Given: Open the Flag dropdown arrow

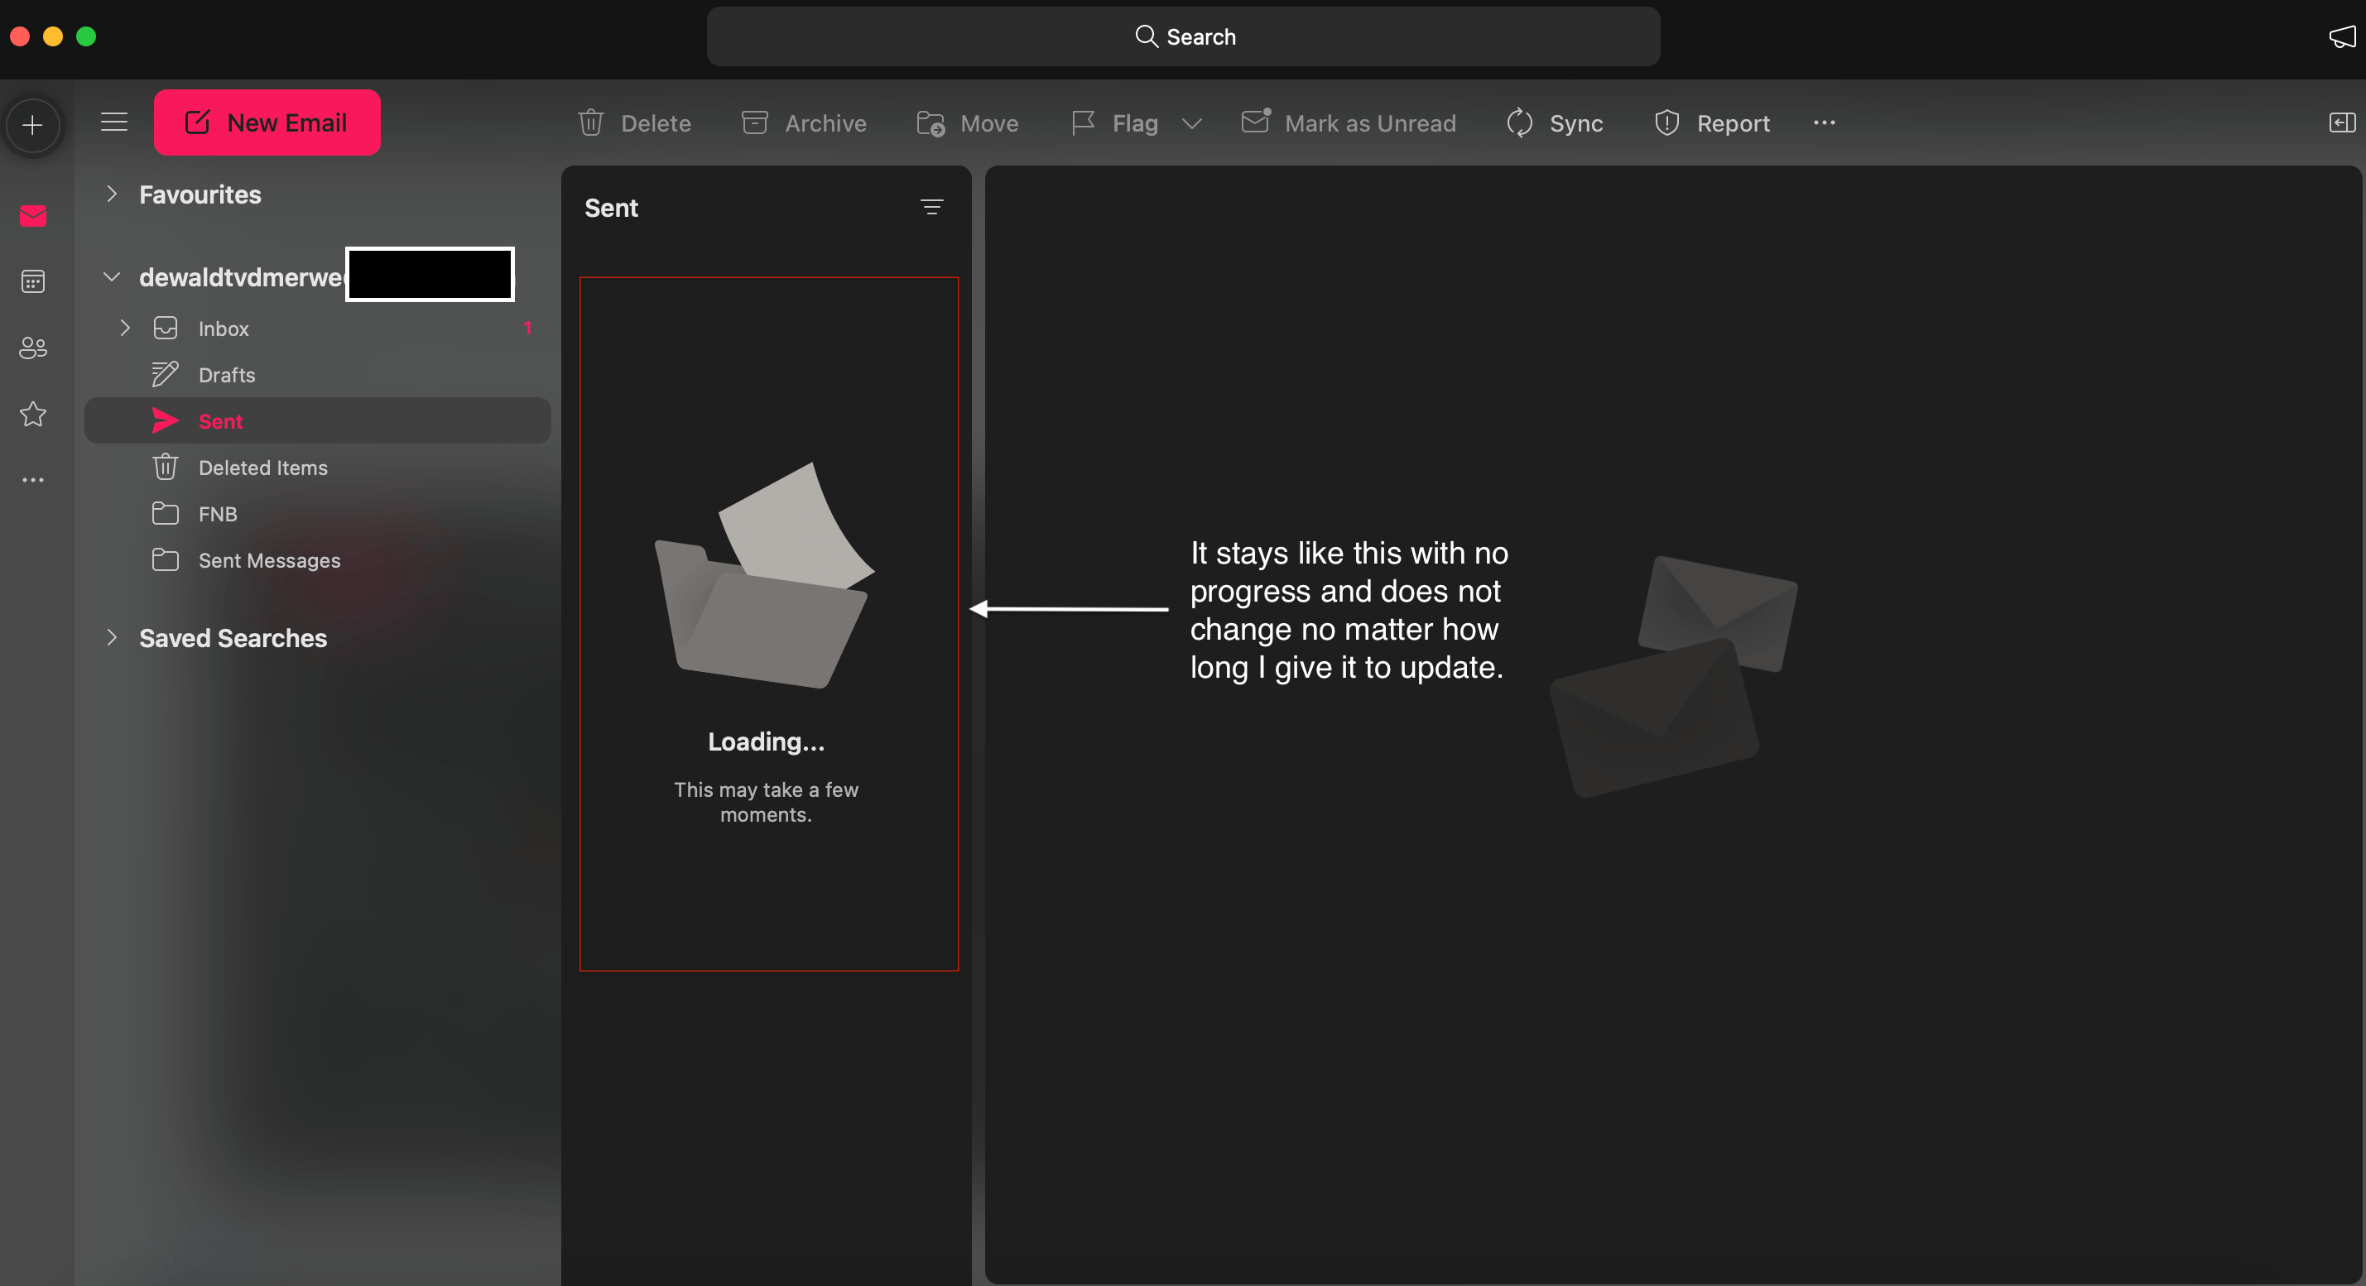Looking at the screenshot, I should point(1192,123).
